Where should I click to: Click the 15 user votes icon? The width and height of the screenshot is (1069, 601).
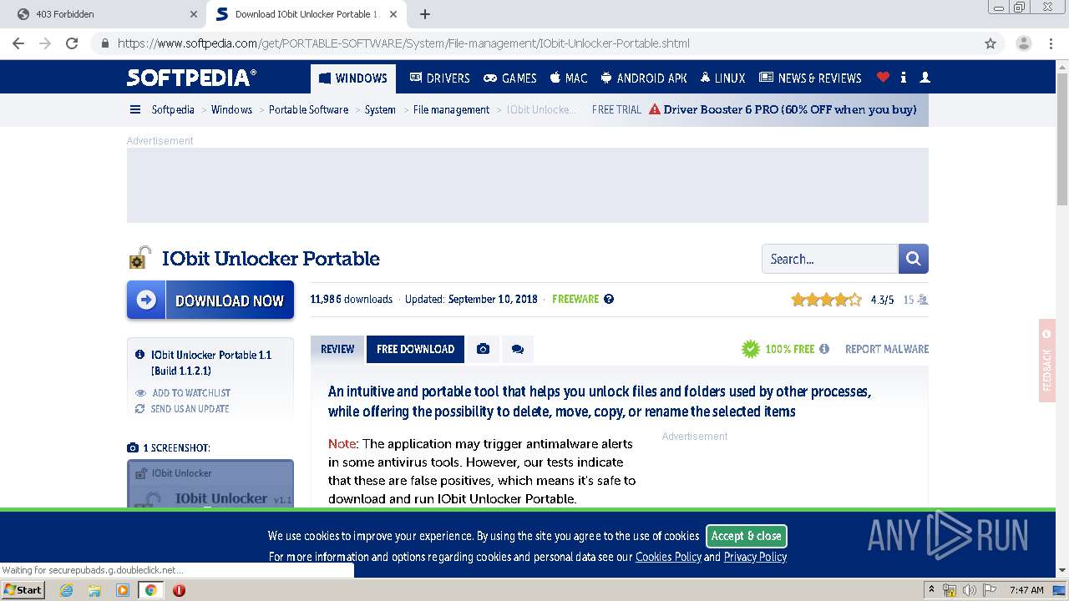(x=922, y=300)
